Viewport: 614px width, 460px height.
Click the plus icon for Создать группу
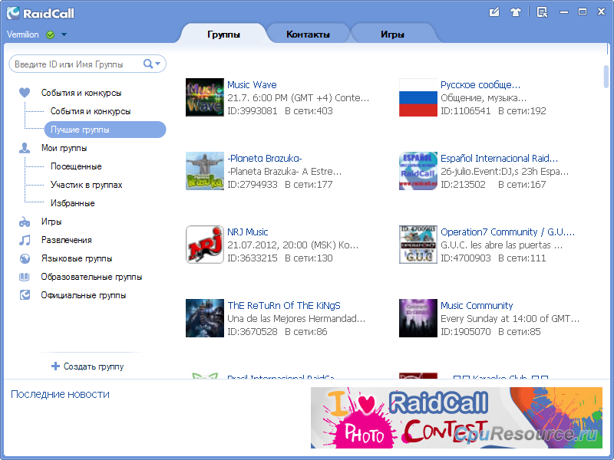55,366
